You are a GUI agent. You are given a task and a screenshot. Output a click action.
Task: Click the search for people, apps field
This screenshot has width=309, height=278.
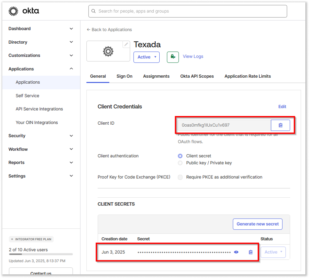point(187,11)
